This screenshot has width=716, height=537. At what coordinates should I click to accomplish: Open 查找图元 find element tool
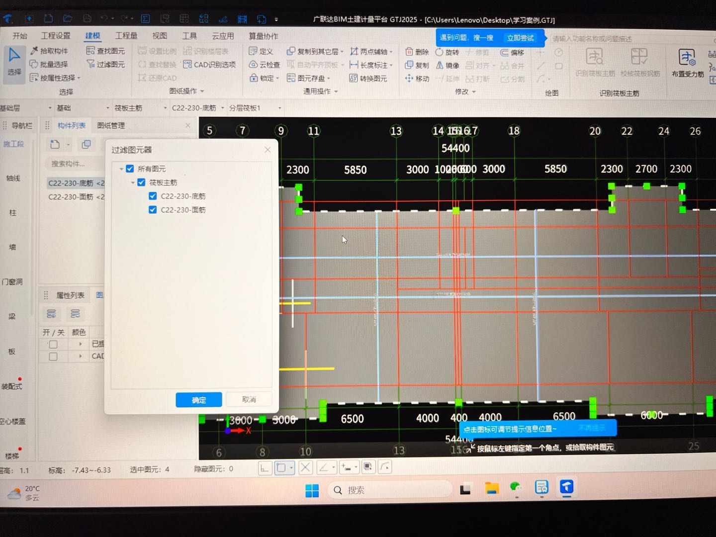point(105,51)
